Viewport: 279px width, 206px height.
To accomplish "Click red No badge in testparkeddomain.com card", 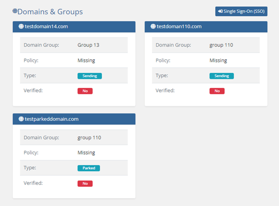I will 85,183.
